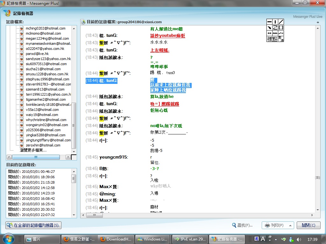Switch to the 圖片 taskbar window
326x244 pixels.
point(42,239)
